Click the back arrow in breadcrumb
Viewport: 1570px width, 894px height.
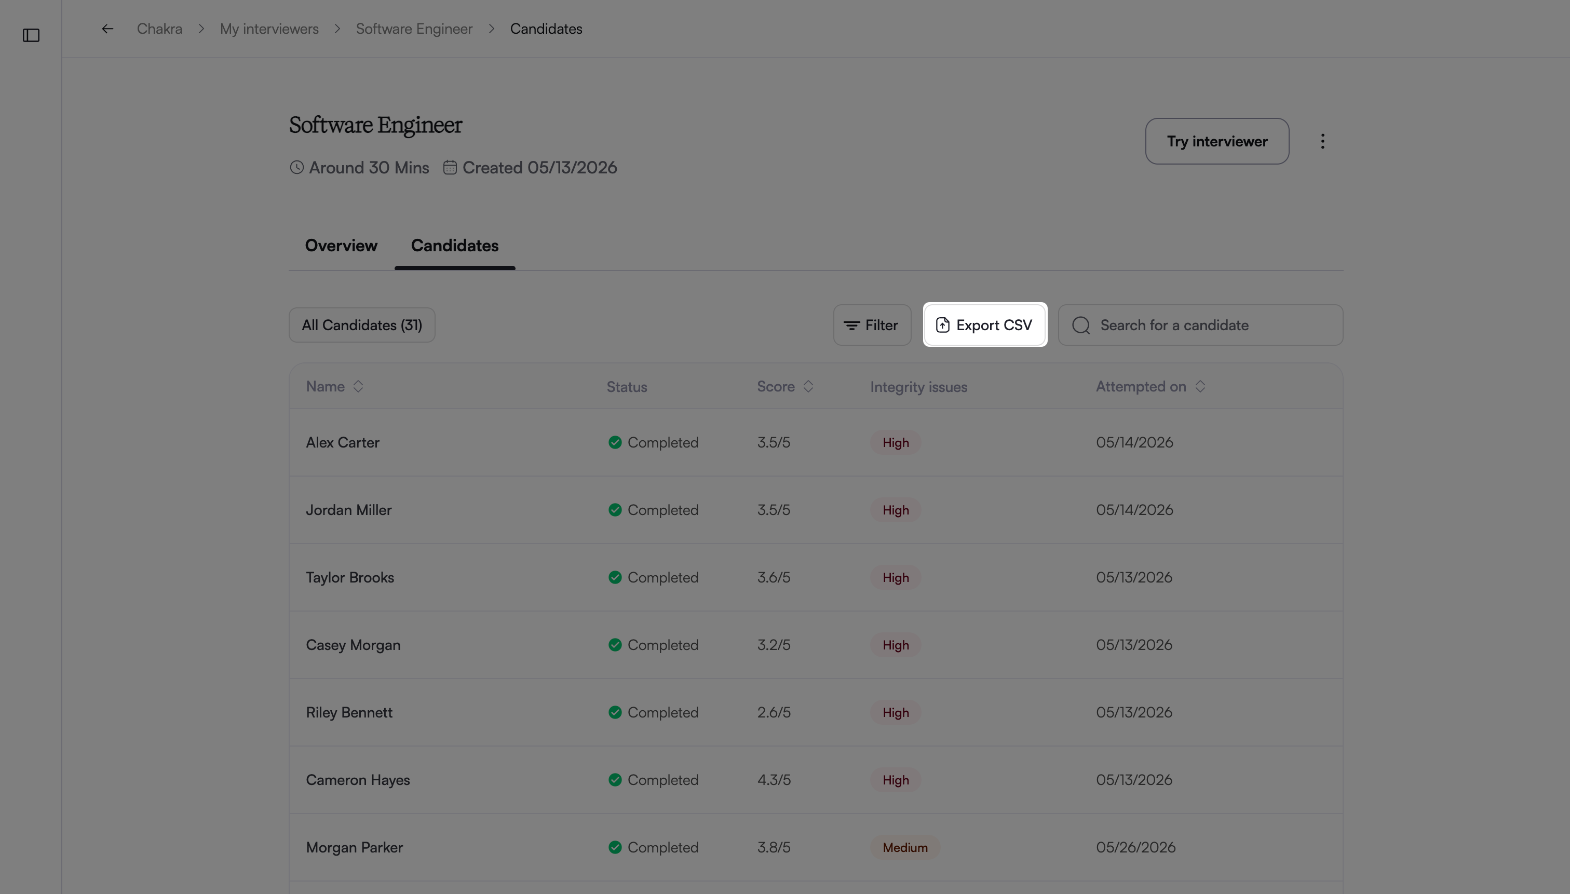point(107,29)
